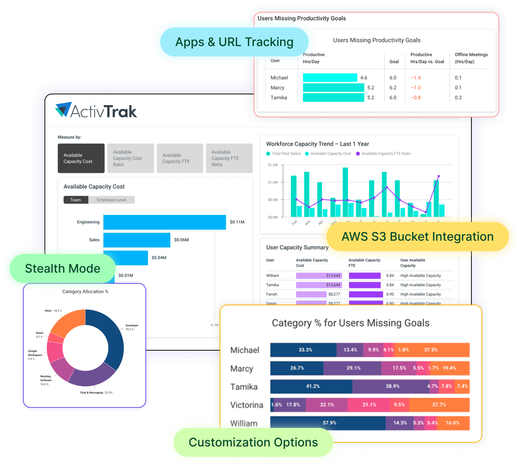Screen dimensions: 520x468
Task: Click William's 57.9% blue segment
Action: click(x=328, y=423)
